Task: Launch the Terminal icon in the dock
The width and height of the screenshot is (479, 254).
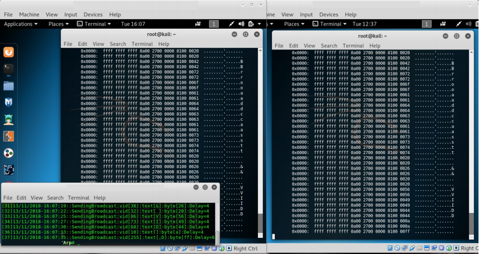Action: [x=9, y=69]
